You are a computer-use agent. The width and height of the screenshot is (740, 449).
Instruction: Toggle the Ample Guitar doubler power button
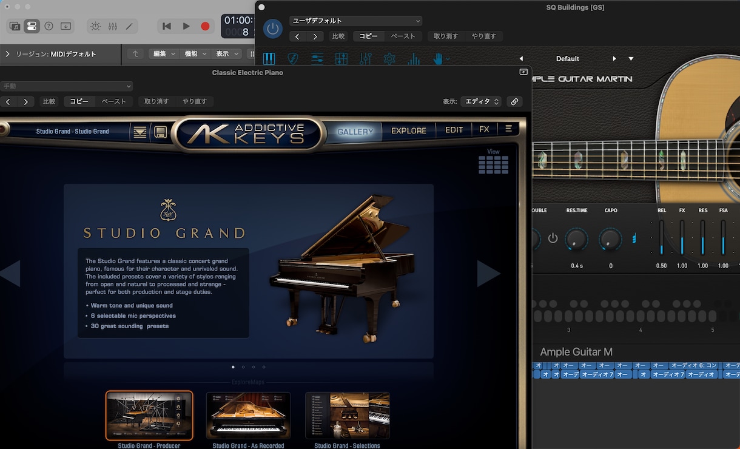tap(553, 238)
